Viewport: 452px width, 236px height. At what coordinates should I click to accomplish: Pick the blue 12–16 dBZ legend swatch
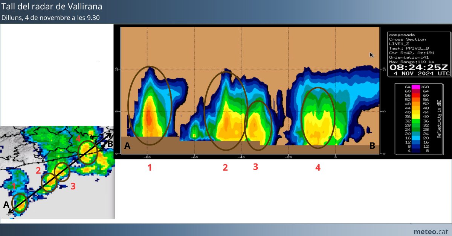[416, 142]
